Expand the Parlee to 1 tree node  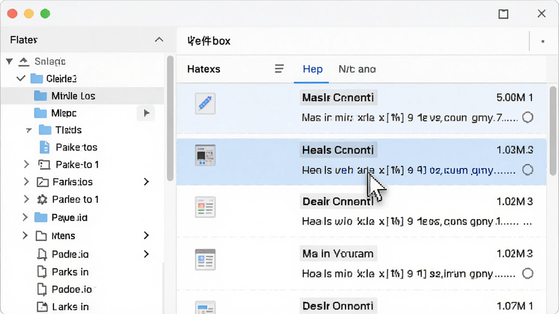(x=26, y=199)
